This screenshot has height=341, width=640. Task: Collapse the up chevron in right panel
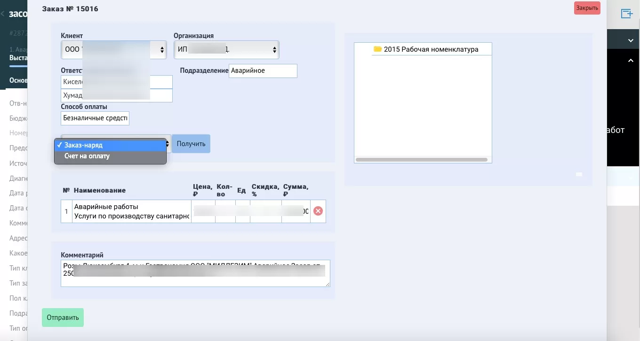[631, 61]
